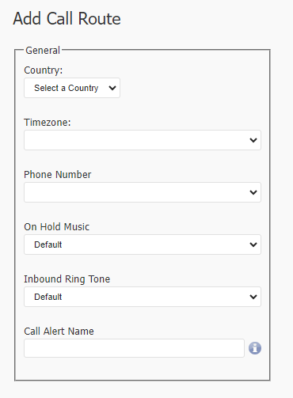Click the info icon beside Call Alert Name
Viewport: 293px width, 398px height.
255,348
